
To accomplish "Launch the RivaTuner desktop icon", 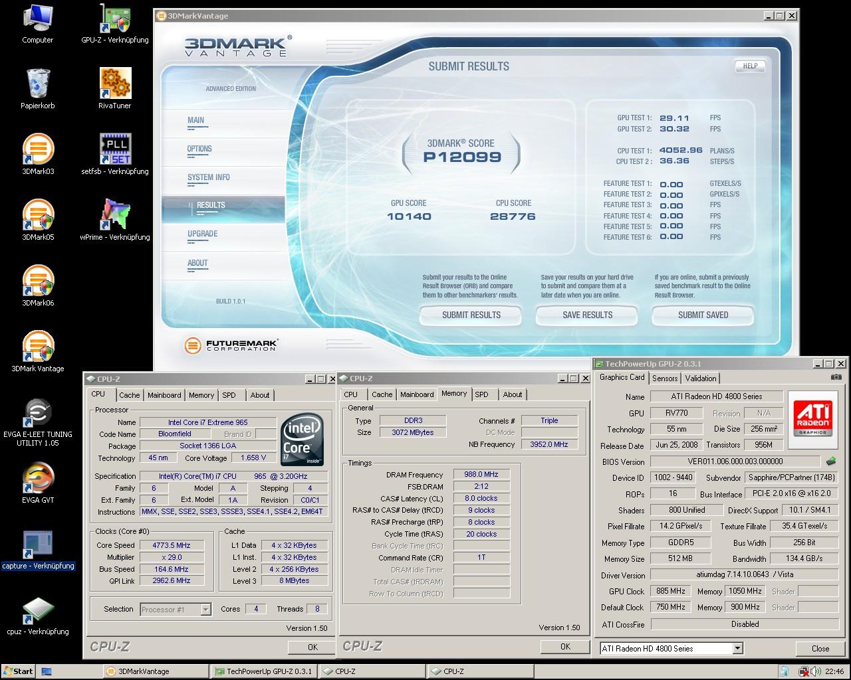I will (x=115, y=89).
